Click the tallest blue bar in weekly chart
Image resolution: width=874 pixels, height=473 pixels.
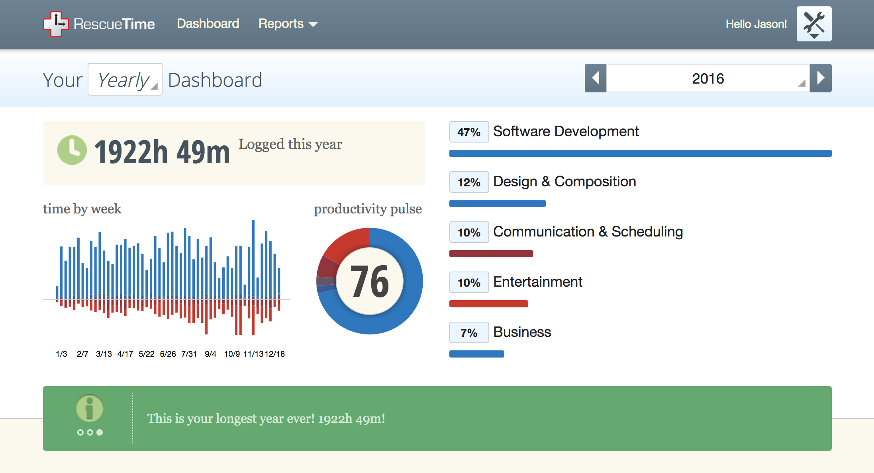253,259
